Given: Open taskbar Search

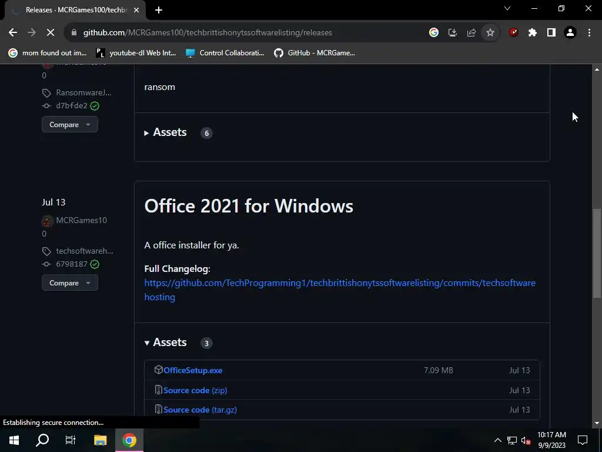Looking at the screenshot, I should click(42, 440).
